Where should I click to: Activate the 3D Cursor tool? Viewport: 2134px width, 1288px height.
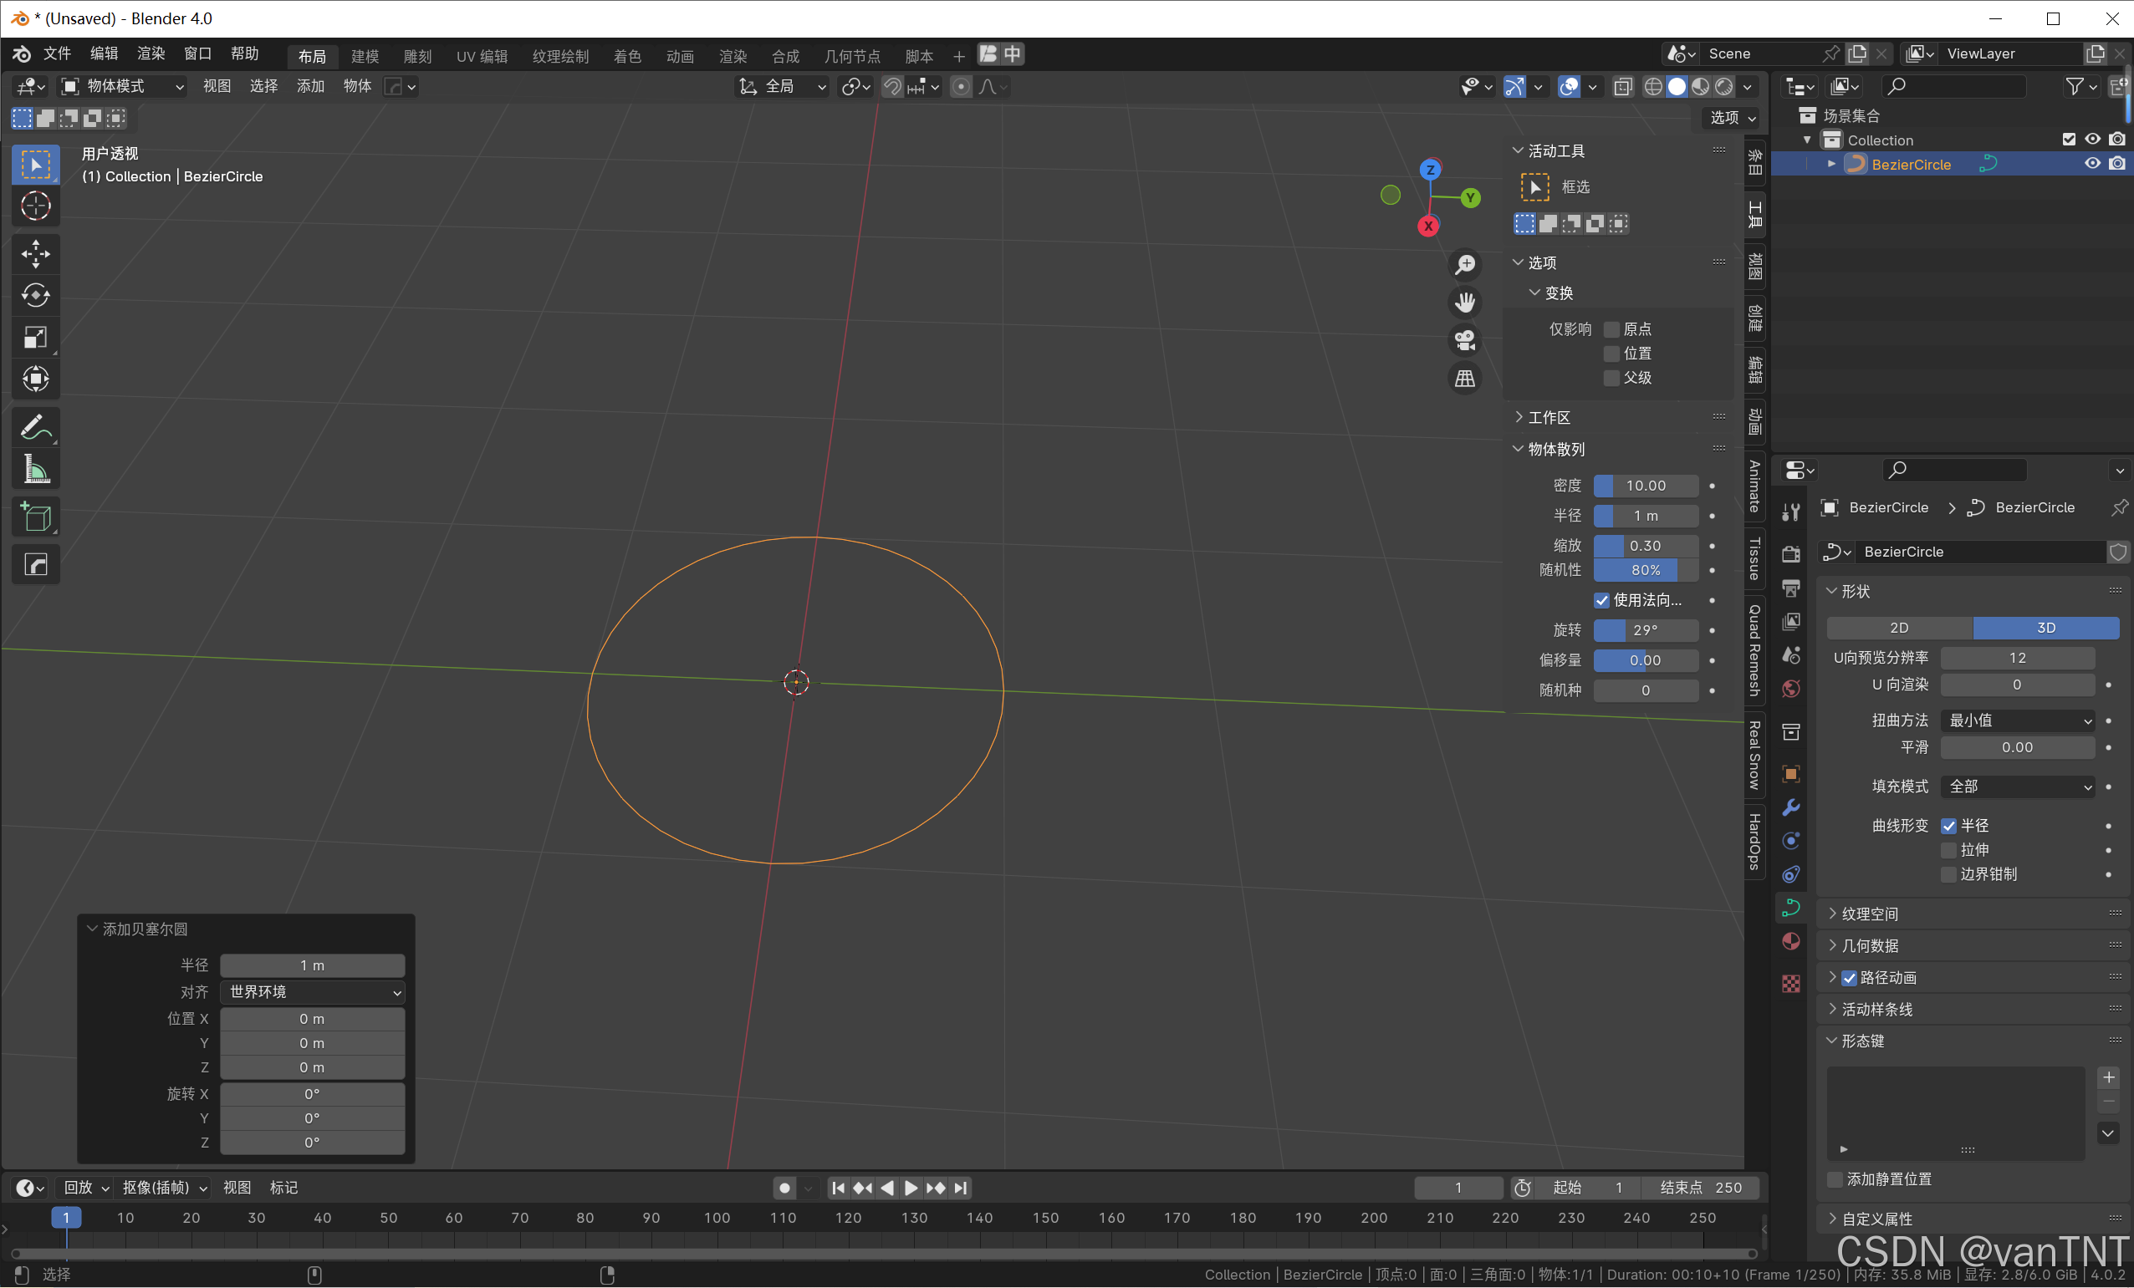[x=35, y=206]
